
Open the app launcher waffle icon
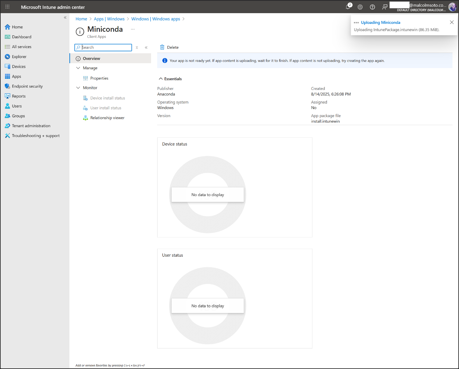(x=7, y=7)
